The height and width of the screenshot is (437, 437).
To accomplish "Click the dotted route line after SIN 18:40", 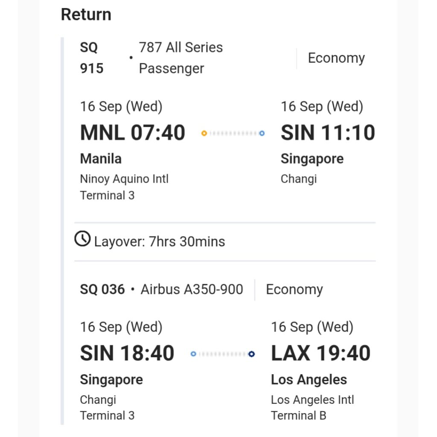I will 222,354.
